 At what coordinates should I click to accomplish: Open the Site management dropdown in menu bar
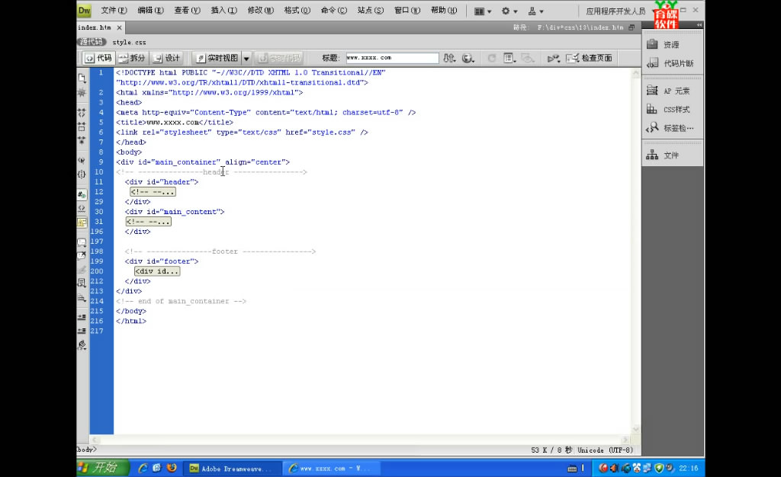click(535, 11)
